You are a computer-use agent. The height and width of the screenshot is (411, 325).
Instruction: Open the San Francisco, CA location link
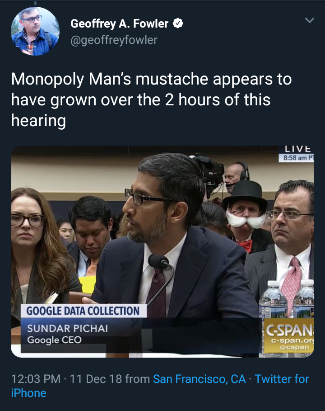tap(200, 378)
